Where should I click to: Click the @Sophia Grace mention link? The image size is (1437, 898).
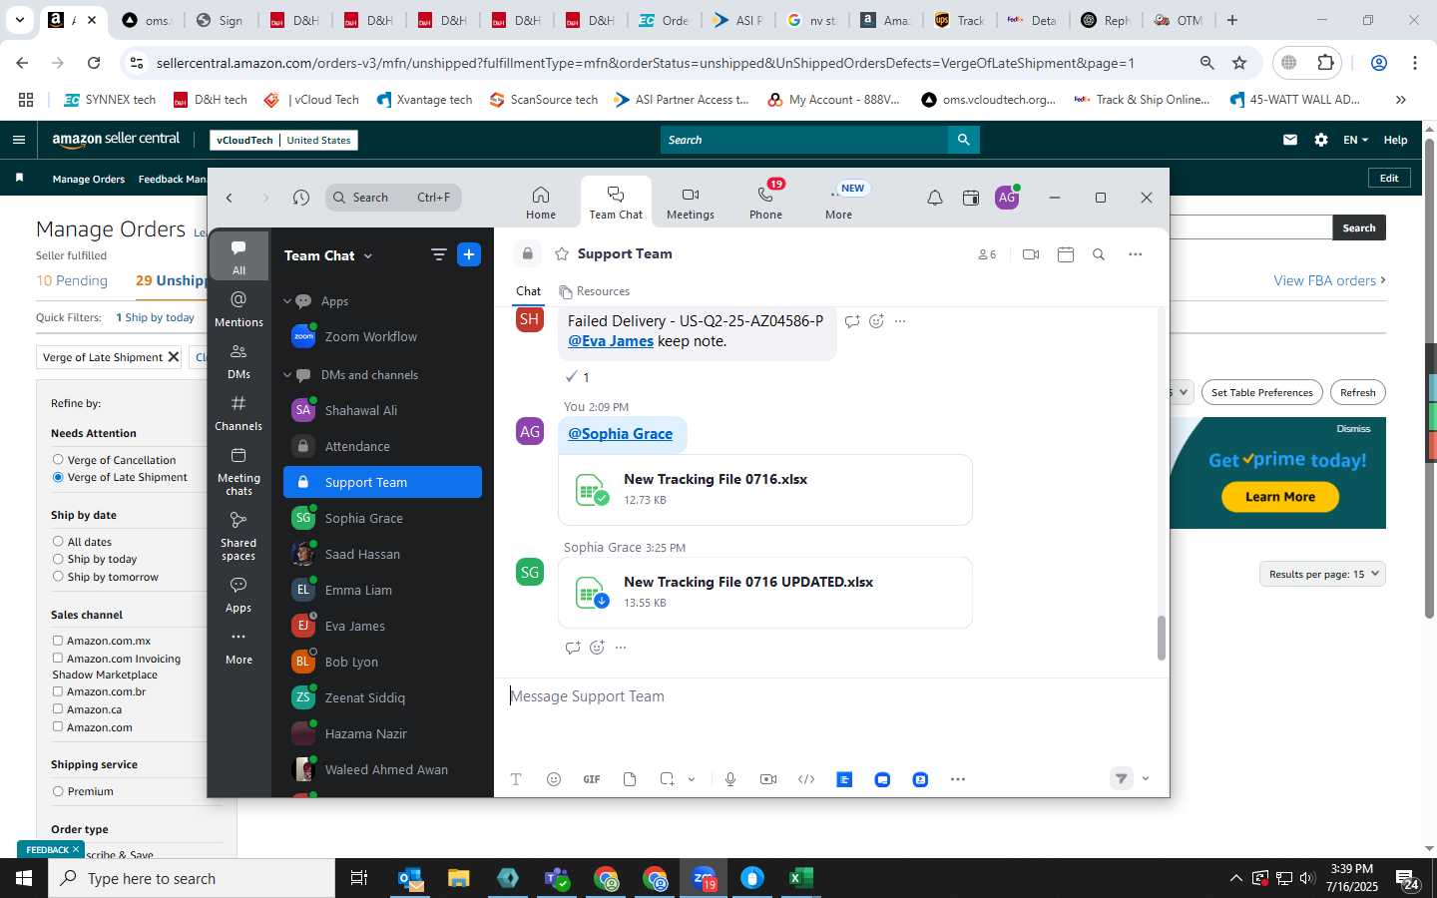coord(620,433)
